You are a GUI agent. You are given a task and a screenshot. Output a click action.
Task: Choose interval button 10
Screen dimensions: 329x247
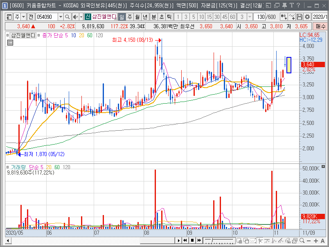(201, 17)
